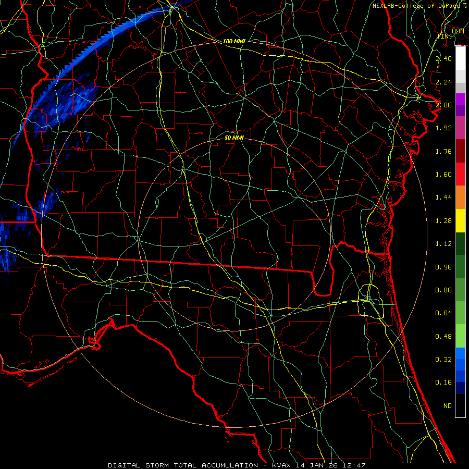Click the black ND legend swatch
This screenshot has width=469, height=469.
click(460, 405)
